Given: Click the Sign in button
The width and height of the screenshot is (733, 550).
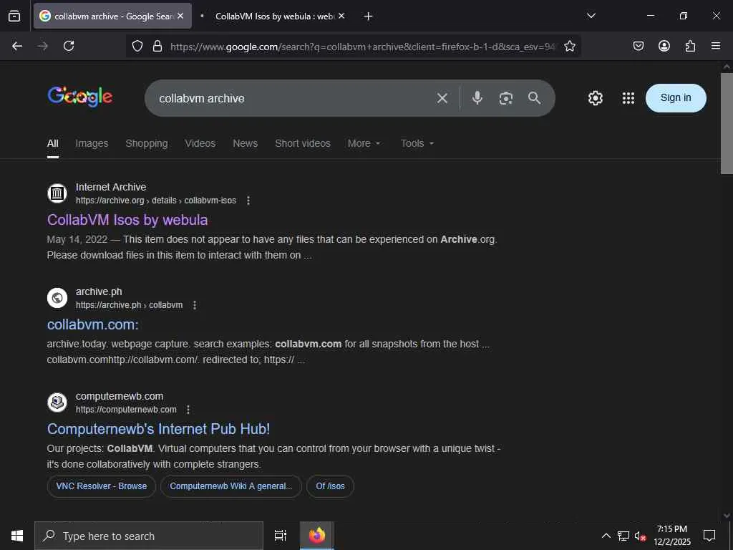Looking at the screenshot, I should pyautogui.click(x=676, y=97).
